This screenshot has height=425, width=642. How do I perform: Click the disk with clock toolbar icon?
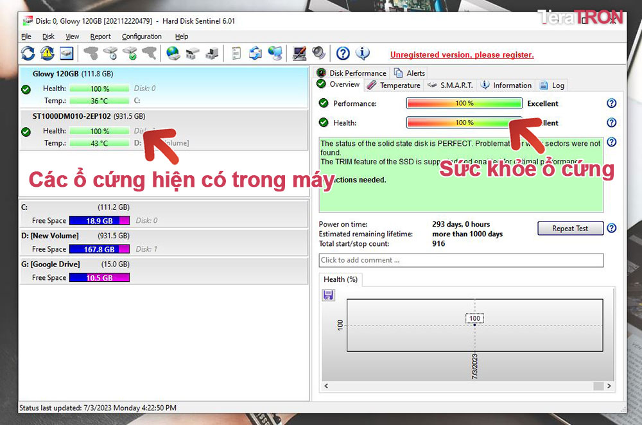tap(110, 53)
